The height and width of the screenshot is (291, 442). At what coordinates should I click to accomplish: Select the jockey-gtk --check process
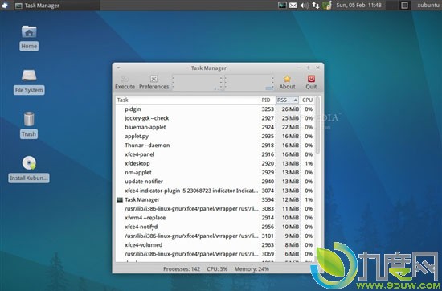[215, 118]
